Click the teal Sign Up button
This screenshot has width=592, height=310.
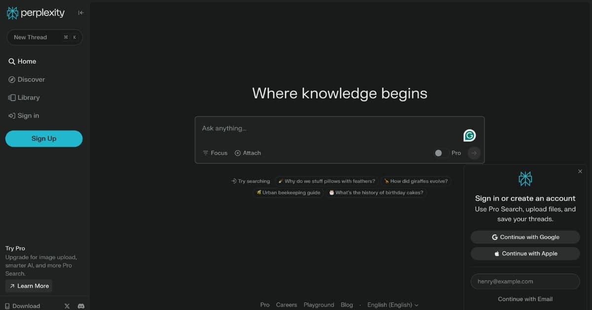[x=44, y=139]
